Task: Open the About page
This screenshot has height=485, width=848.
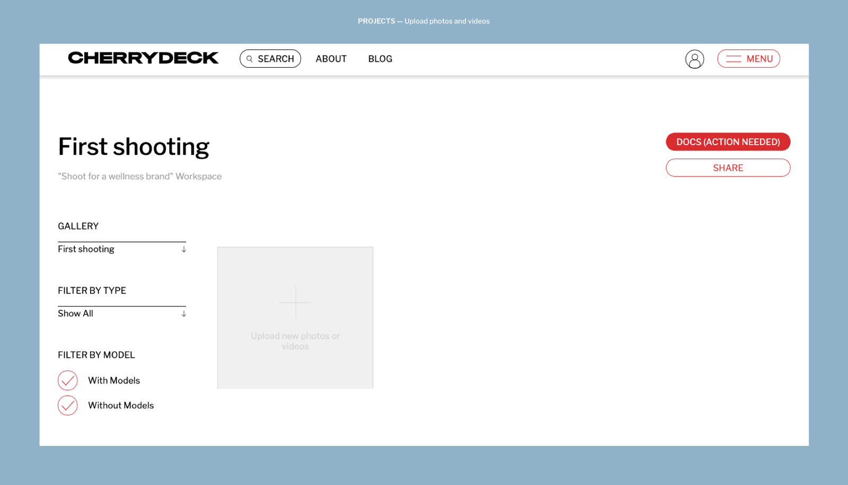Action: tap(331, 59)
